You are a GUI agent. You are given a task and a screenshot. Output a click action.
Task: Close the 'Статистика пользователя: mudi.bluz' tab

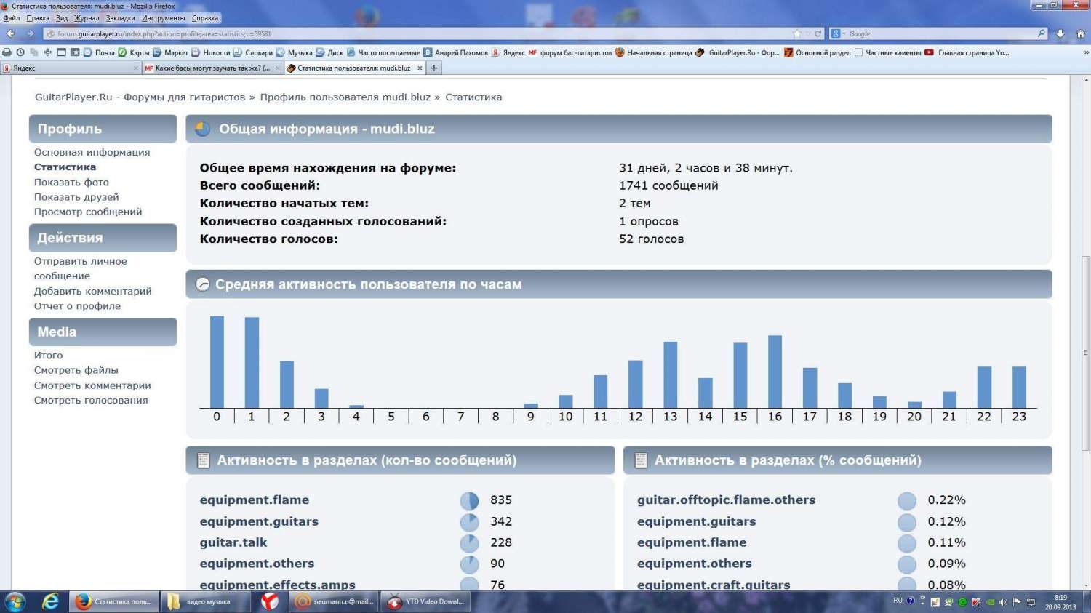pyautogui.click(x=420, y=68)
